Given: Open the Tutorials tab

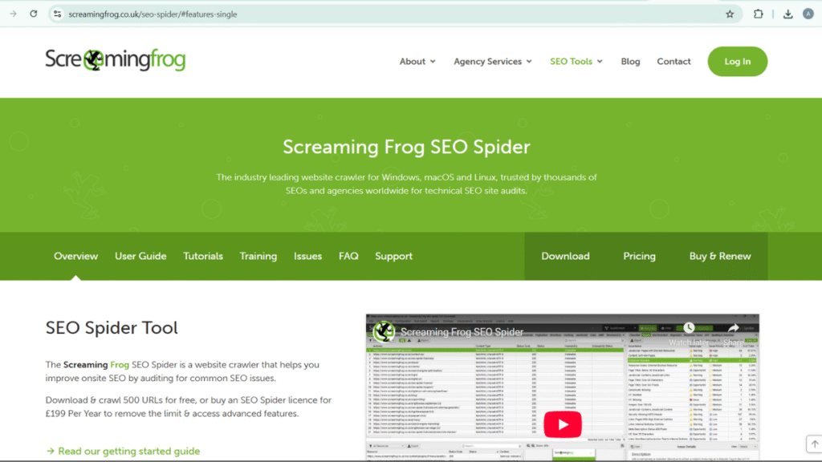Looking at the screenshot, I should (x=203, y=256).
